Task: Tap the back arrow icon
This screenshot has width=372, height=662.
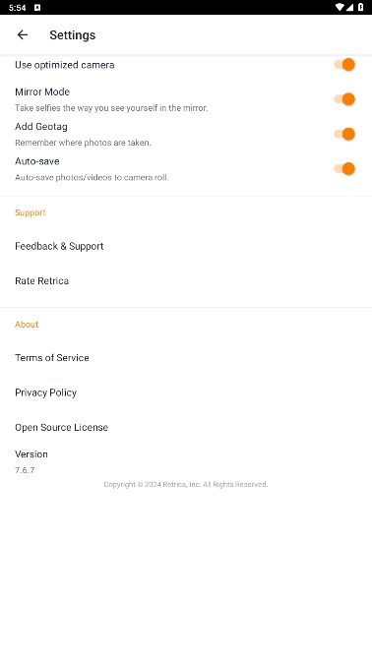Action: [23, 35]
